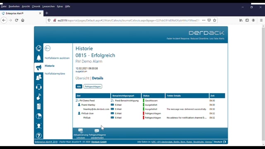Click the Deutsch language selector
This screenshot has height=149, width=265.
click(x=218, y=142)
